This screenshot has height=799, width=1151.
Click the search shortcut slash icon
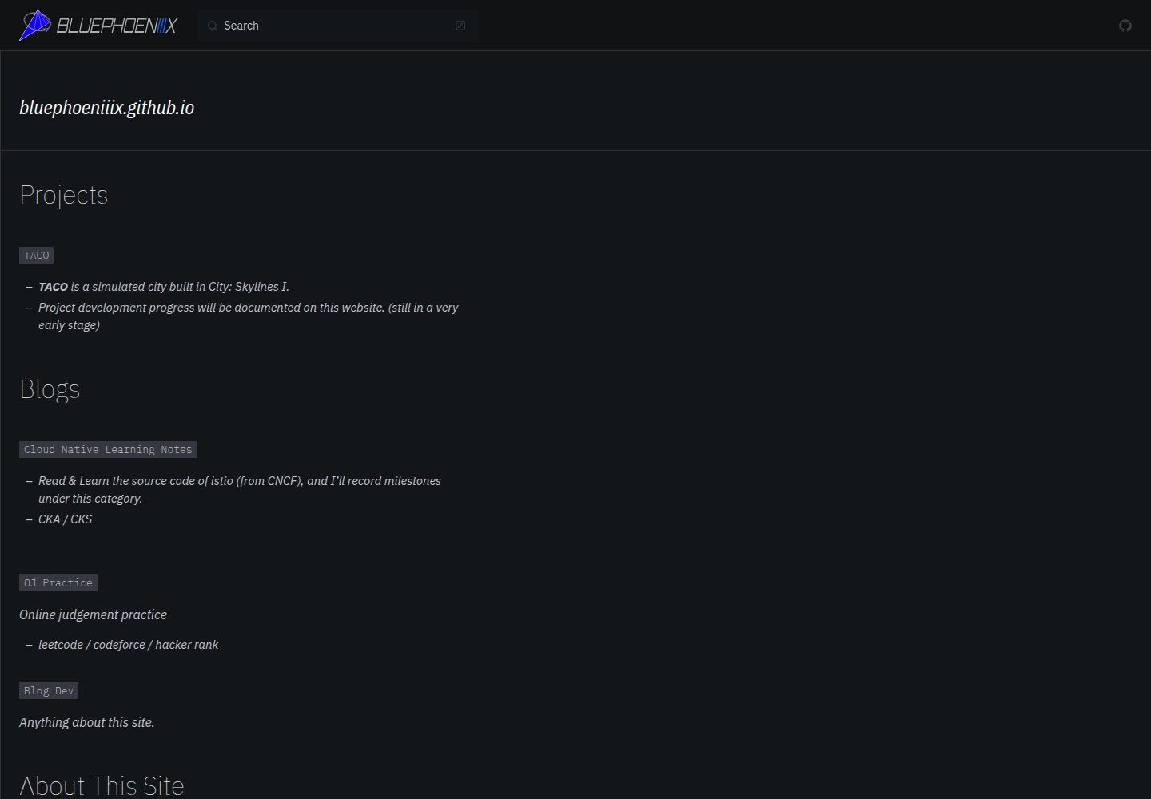coord(460,26)
